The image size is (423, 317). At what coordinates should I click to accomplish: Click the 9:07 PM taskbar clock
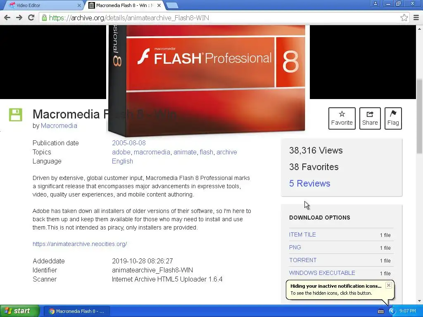[408, 311]
